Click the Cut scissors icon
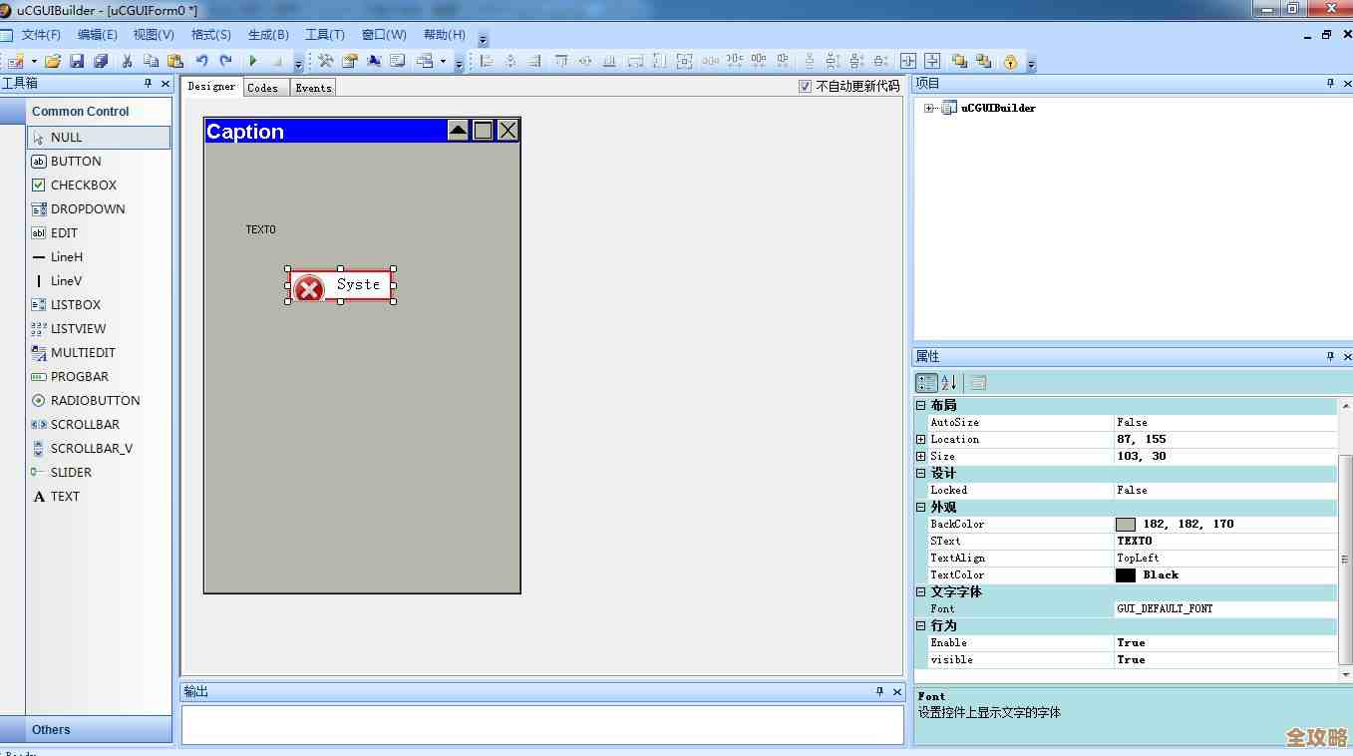 pos(127,61)
